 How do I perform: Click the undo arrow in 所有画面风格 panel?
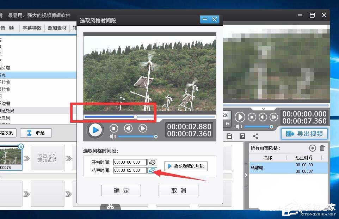tap(313, 148)
